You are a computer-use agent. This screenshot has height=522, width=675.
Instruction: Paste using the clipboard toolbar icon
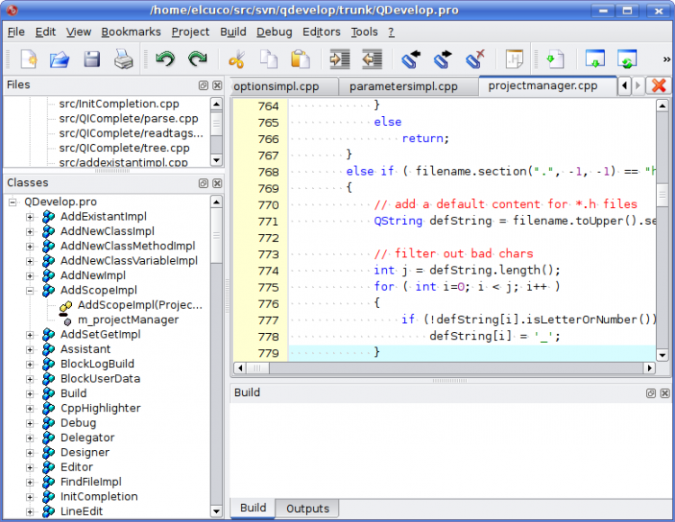[x=300, y=60]
